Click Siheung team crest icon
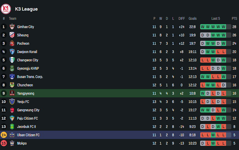The height and width of the screenshot is (150, 239). [x=12, y=35]
